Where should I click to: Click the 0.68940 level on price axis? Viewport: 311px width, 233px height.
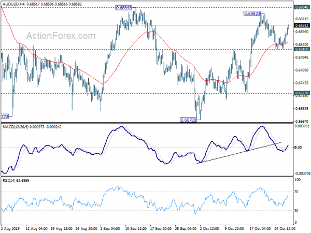[302, 7]
